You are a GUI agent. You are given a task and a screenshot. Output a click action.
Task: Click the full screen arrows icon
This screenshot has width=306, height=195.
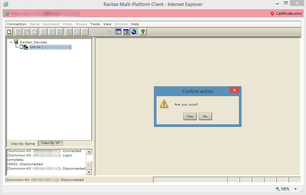[102, 32]
